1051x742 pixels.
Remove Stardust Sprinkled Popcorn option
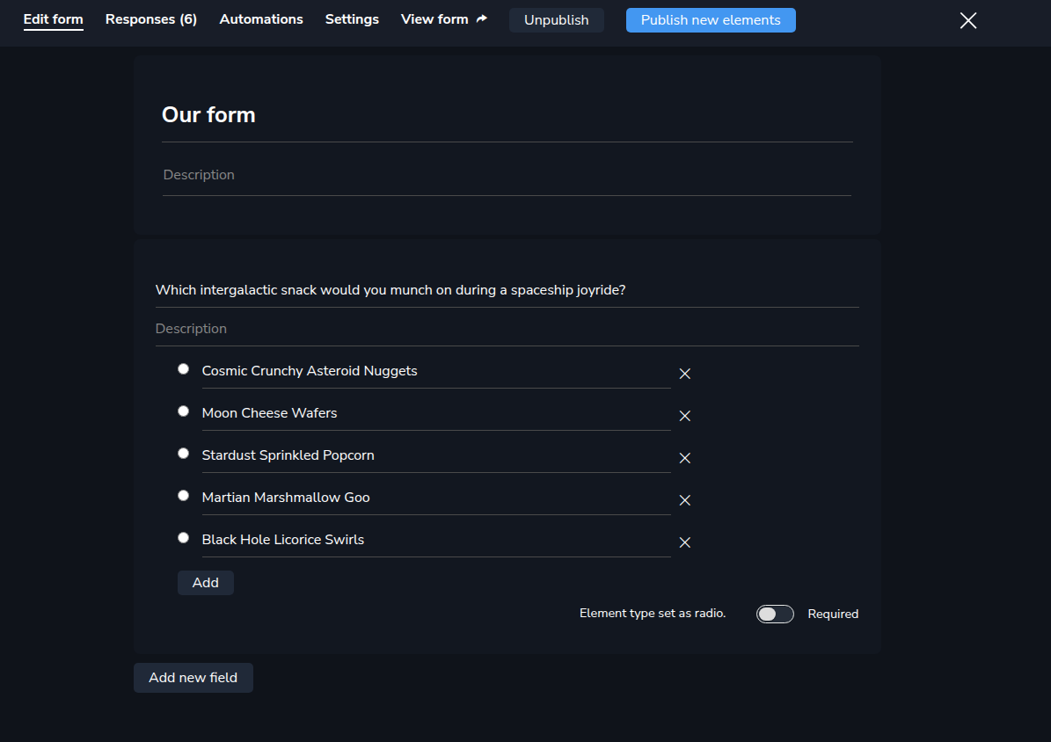pyautogui.click(x=684, y=458)
